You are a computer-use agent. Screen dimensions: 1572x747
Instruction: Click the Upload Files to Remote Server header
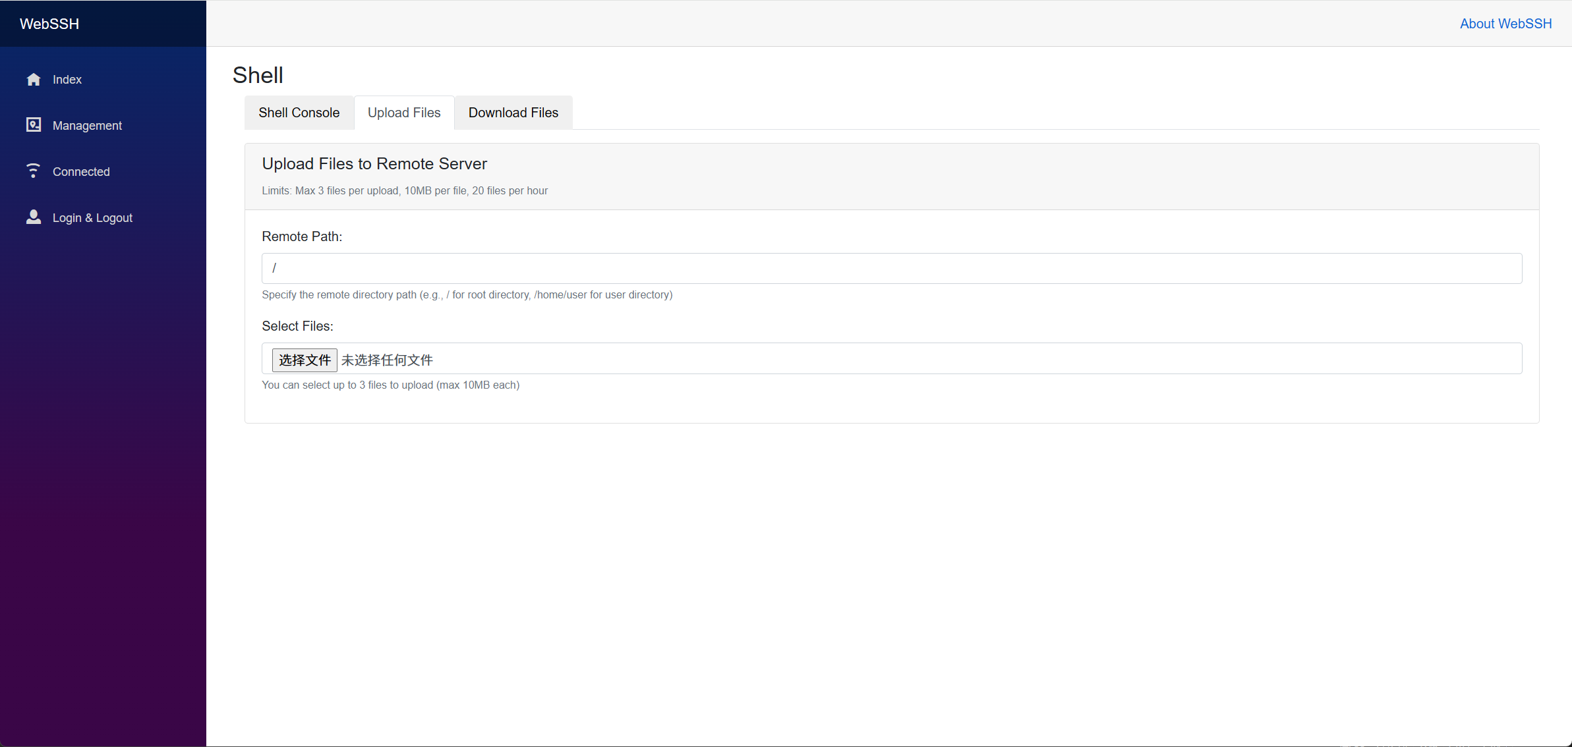[x=374, y=163]
